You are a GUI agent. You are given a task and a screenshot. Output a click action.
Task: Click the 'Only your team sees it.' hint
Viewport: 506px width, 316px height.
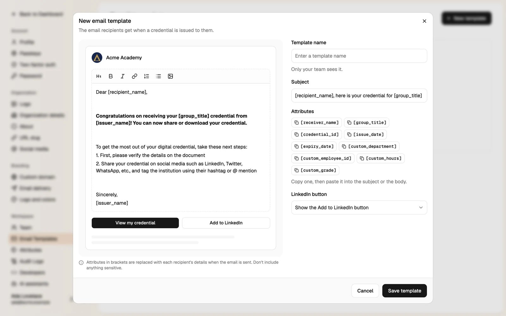coord(317,69)
